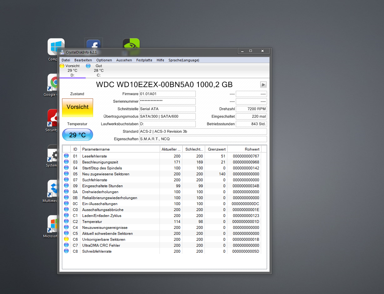The width and height of the screenshot is (384, 294).
Task: Select the C: drive tab marked Gut
Action: 99,70
